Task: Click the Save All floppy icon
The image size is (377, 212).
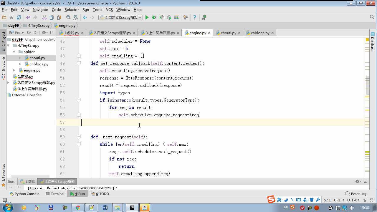Action: 11,18
